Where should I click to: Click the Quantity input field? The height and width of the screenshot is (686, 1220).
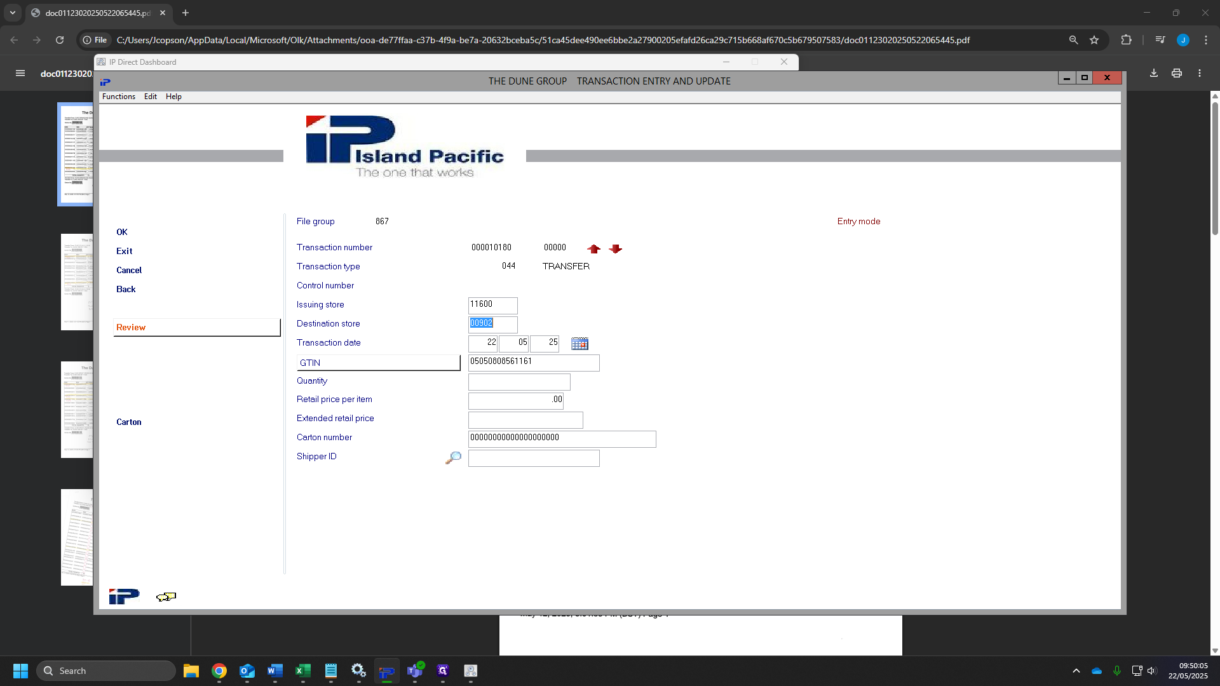coord(519,382)
